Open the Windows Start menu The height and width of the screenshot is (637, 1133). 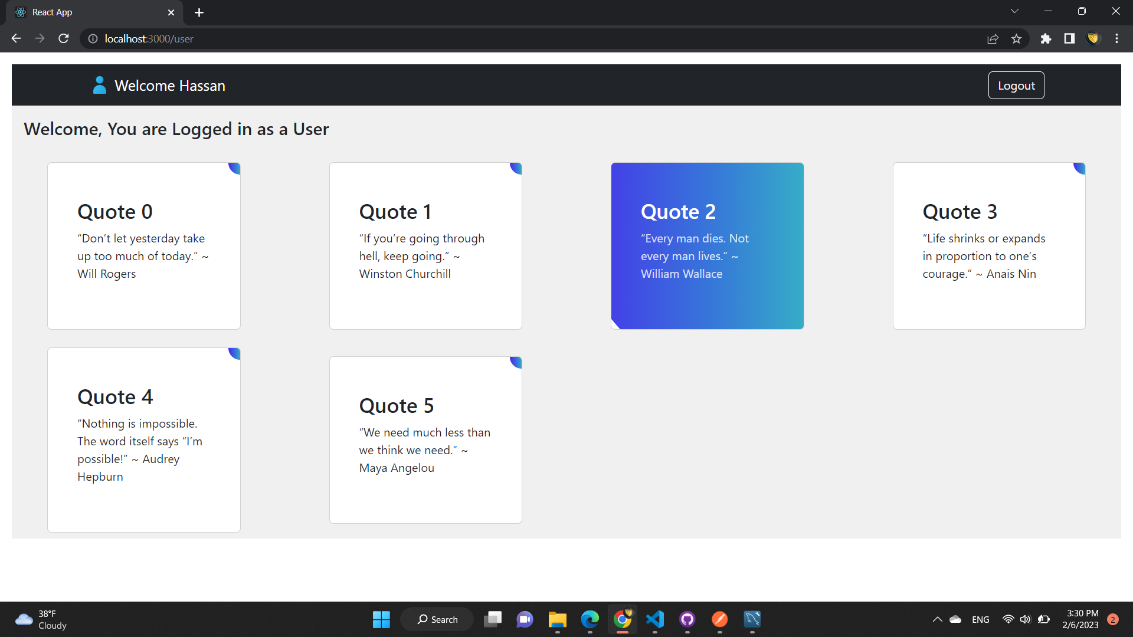coord(381,619)
